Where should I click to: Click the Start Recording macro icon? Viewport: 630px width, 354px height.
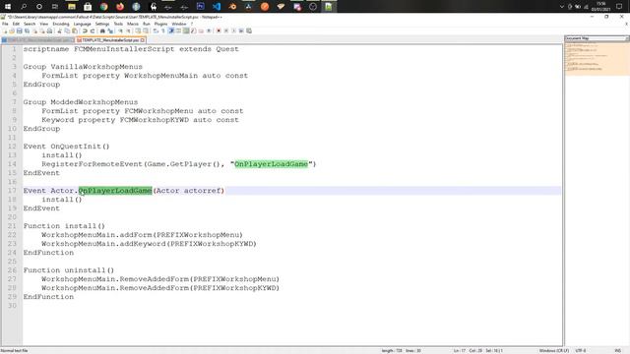[x=219, y=30]
